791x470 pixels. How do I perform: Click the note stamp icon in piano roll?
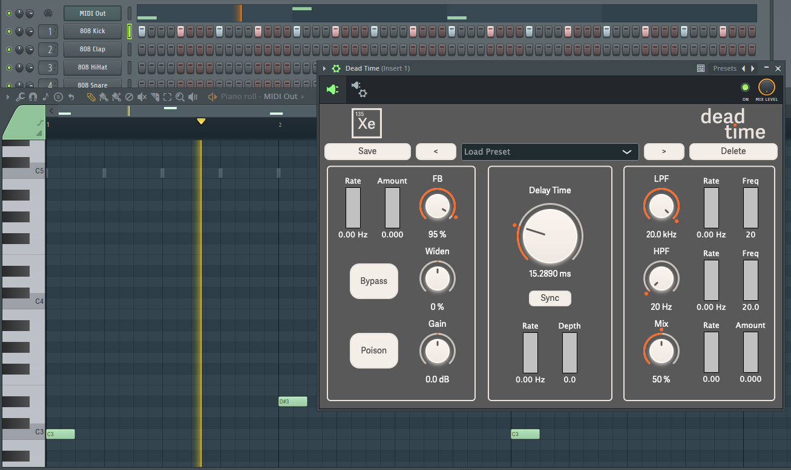click(46, 97)
